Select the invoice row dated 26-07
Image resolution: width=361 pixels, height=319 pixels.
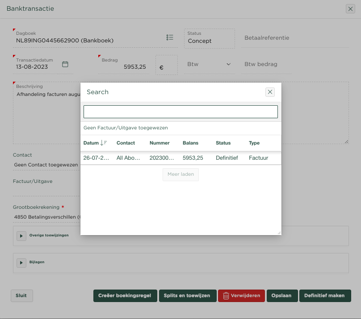coord(180,158)
